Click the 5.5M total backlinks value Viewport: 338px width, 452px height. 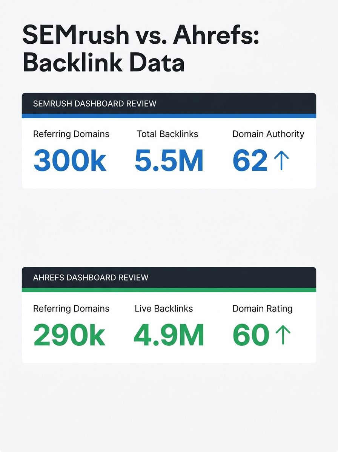(x=169, y=160)
